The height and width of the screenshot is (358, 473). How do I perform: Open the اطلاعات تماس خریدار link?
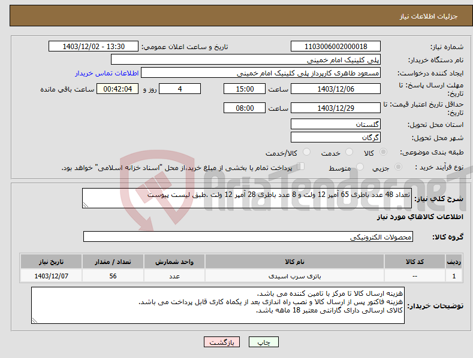[x=107, y=73]
